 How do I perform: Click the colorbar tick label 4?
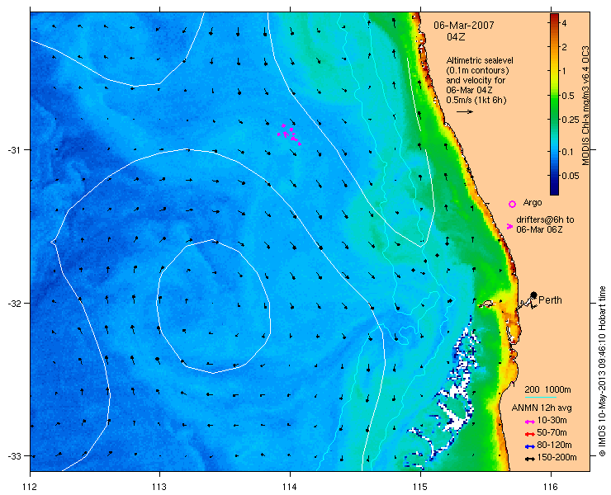point(564,23)
